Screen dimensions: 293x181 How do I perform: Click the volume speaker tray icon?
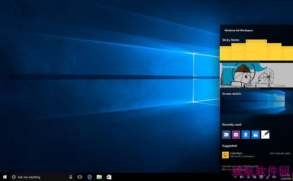pos(254,177)
